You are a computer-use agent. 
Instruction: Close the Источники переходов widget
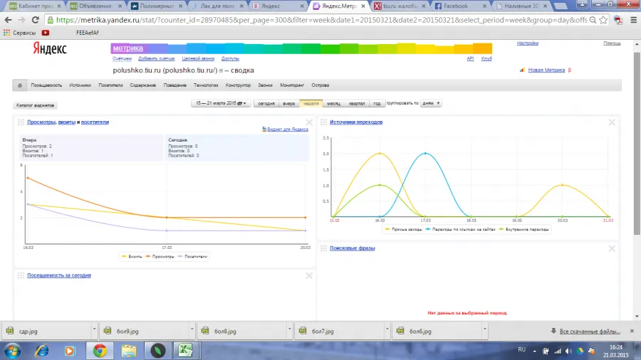point(612,122)
